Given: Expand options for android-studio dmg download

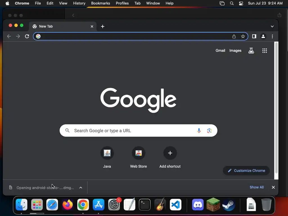Looking at the screenshot, I should point(81,188).
